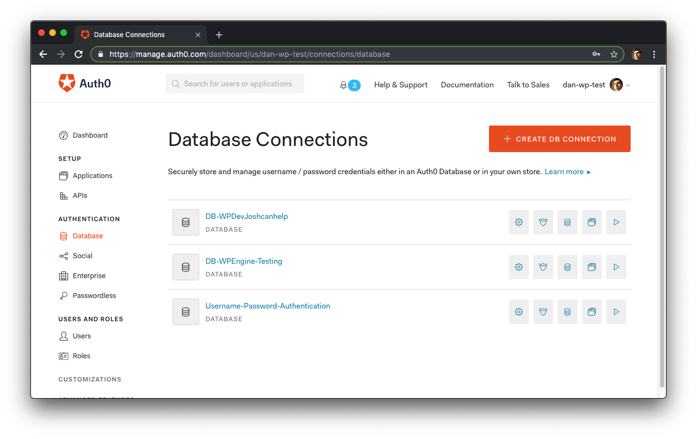The width and height of the screenshot is (697, 439).
Task: Expand dan-wp-test tenant dropdown
Action: (x=596, y=85)
